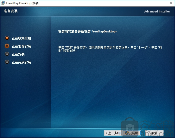175x138 pixels.
Task: Select the 正在收集信息 step label
Action: point(21,38)
